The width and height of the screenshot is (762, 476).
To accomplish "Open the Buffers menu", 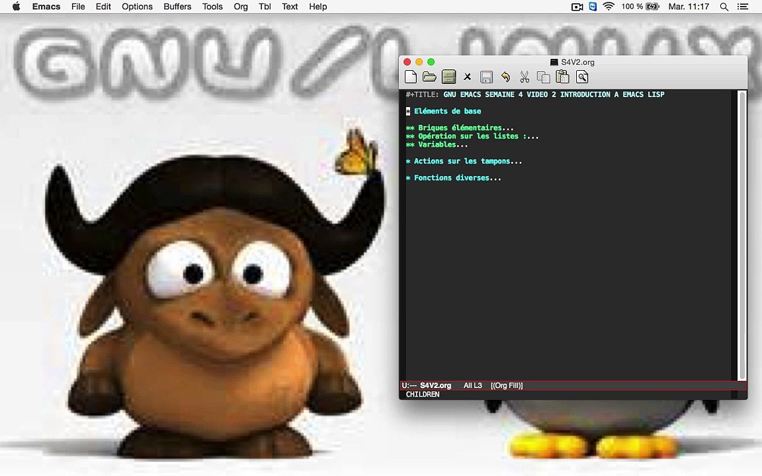I will click(x=177, y=7).
